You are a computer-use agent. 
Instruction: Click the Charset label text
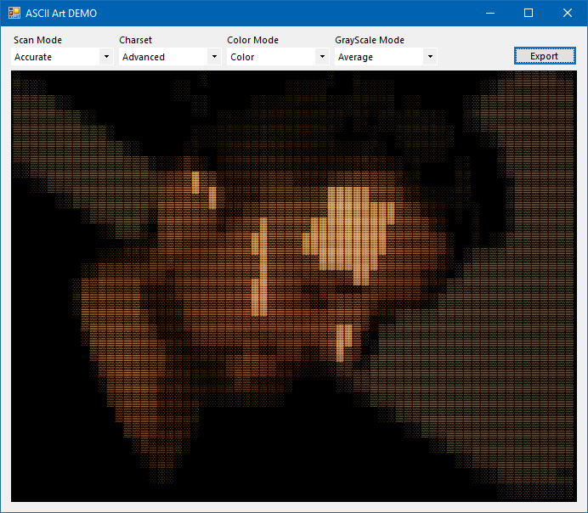click(135, 40)
